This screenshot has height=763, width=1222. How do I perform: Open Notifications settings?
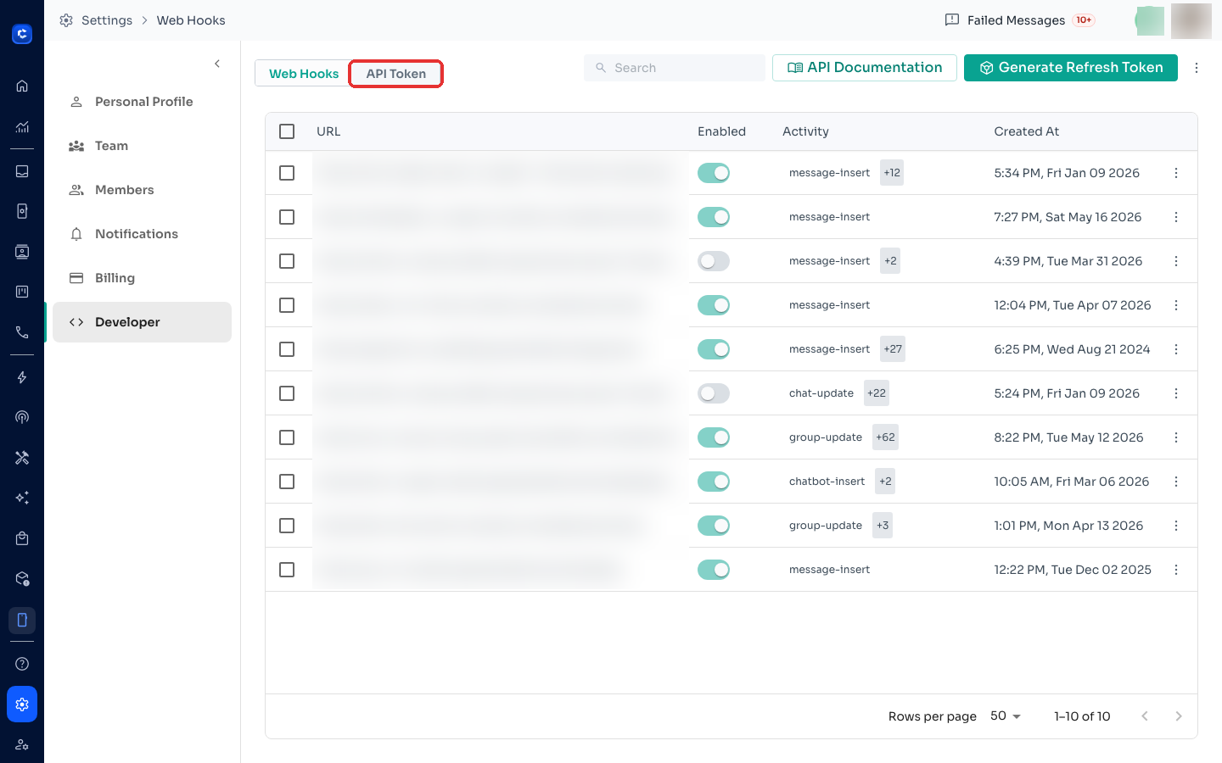tap(142, 234)
